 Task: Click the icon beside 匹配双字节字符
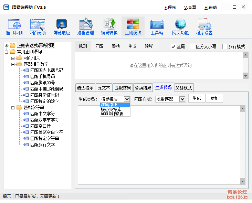pyautogui.click(x=26, y=120)
